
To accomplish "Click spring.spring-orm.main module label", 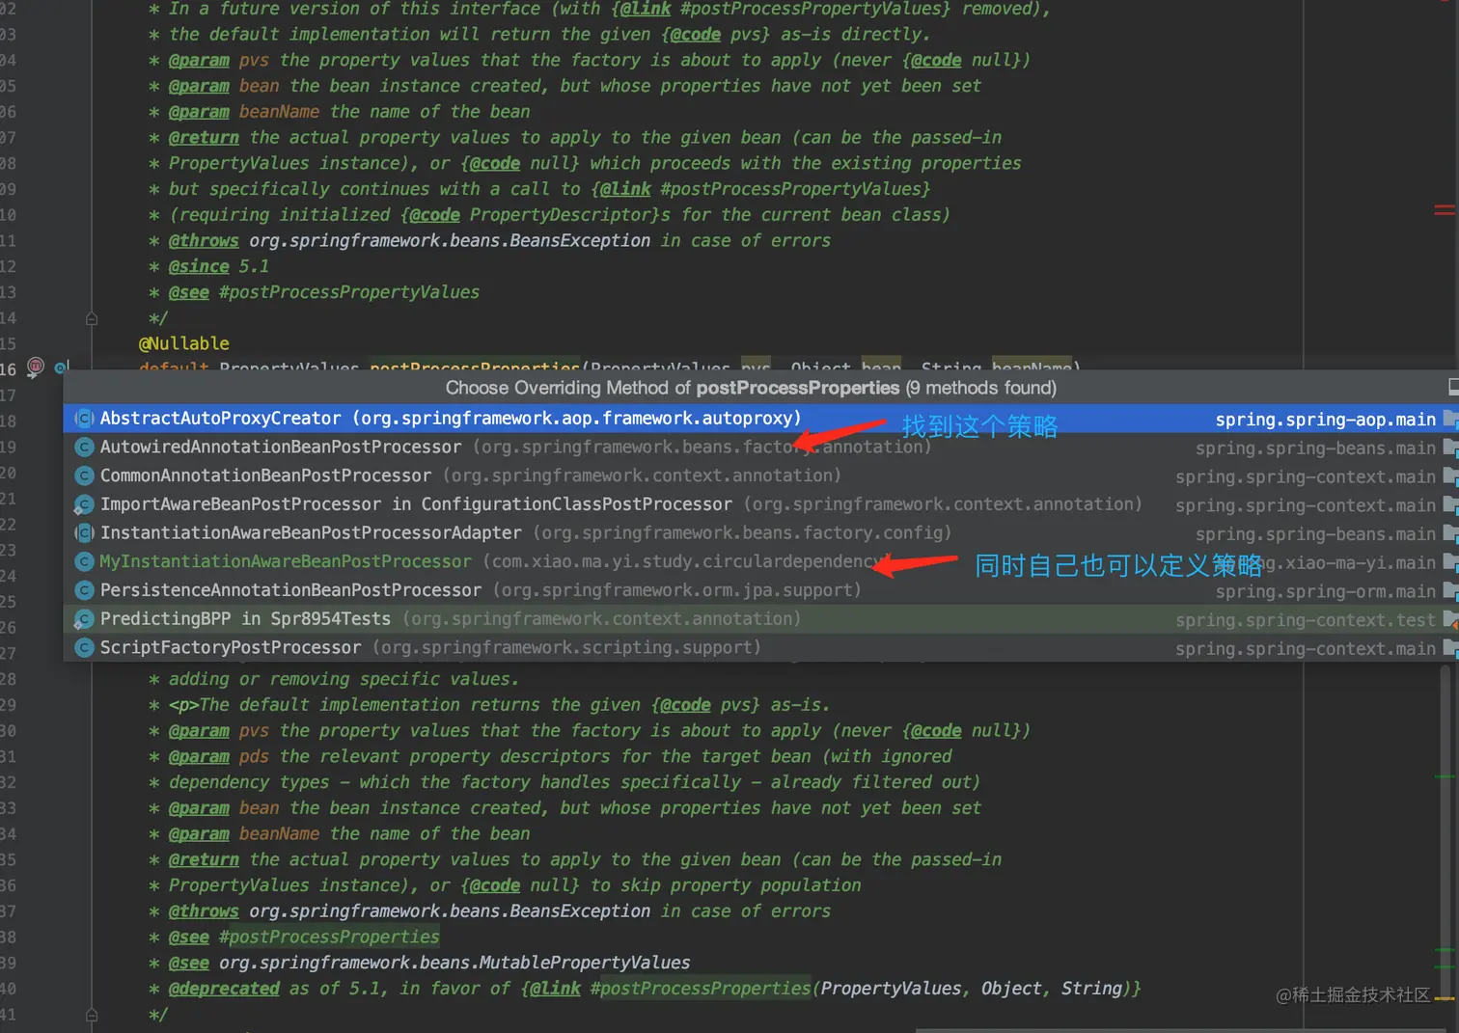I will 1325,591.
